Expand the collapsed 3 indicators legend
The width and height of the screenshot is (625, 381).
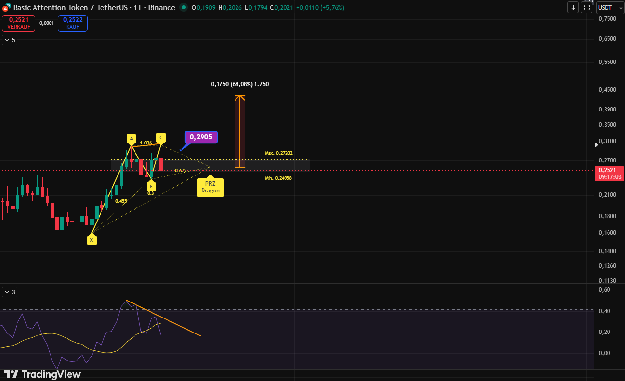[10, 292]
